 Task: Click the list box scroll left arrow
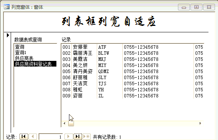click(x=64, y=123)
